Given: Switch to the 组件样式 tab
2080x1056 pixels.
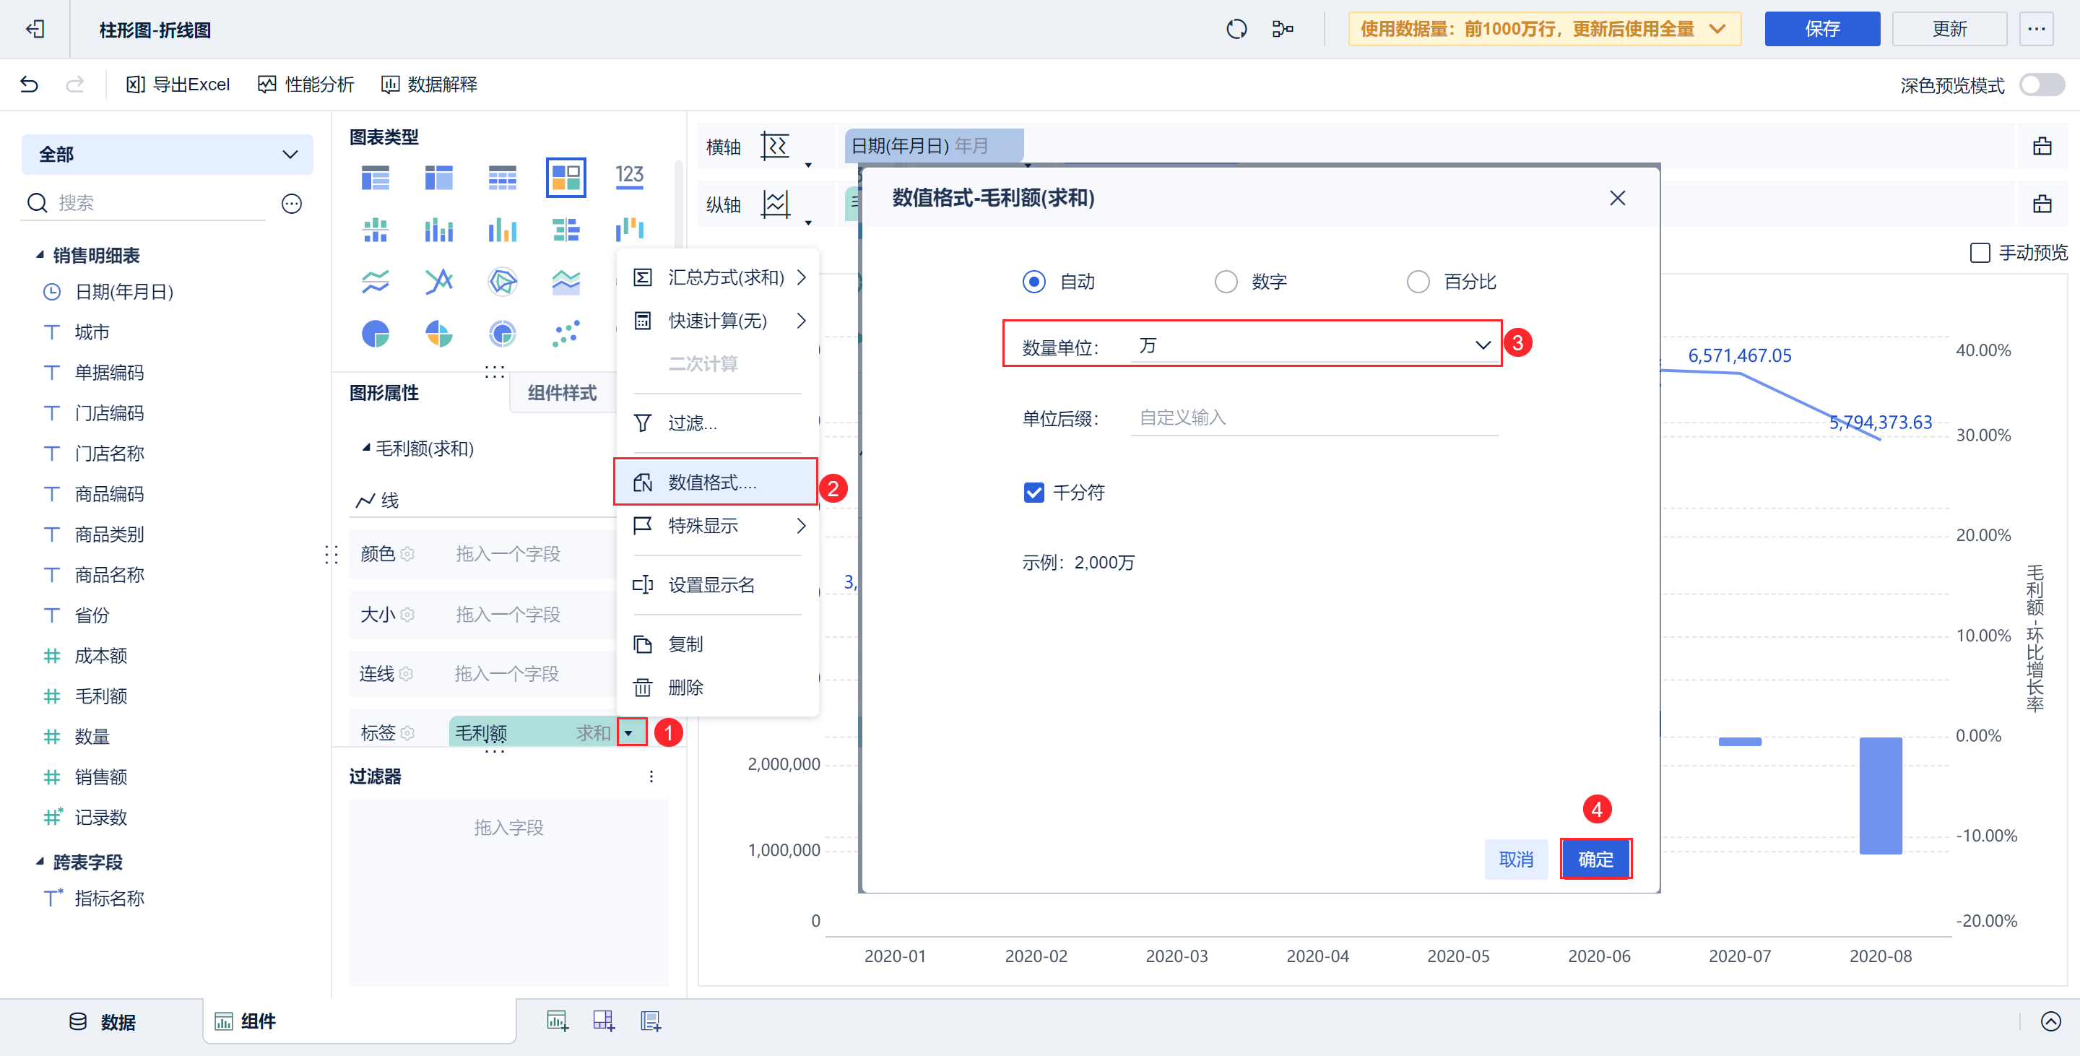Looking at the screenshot, I should click(563, 393).
